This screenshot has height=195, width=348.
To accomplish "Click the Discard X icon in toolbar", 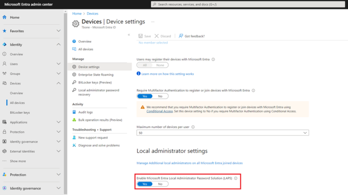I will point(157,36).
